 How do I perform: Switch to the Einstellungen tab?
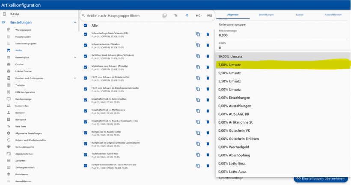(266, 15)
